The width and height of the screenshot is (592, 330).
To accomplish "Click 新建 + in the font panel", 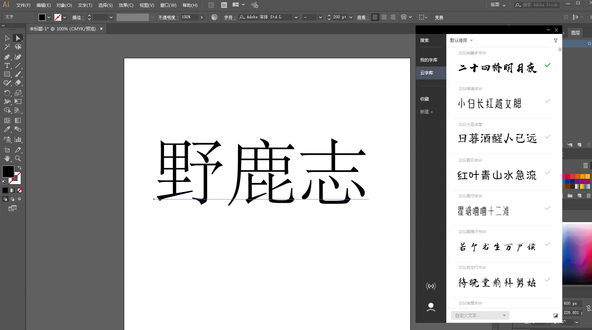I will click(x=427, y=112).
